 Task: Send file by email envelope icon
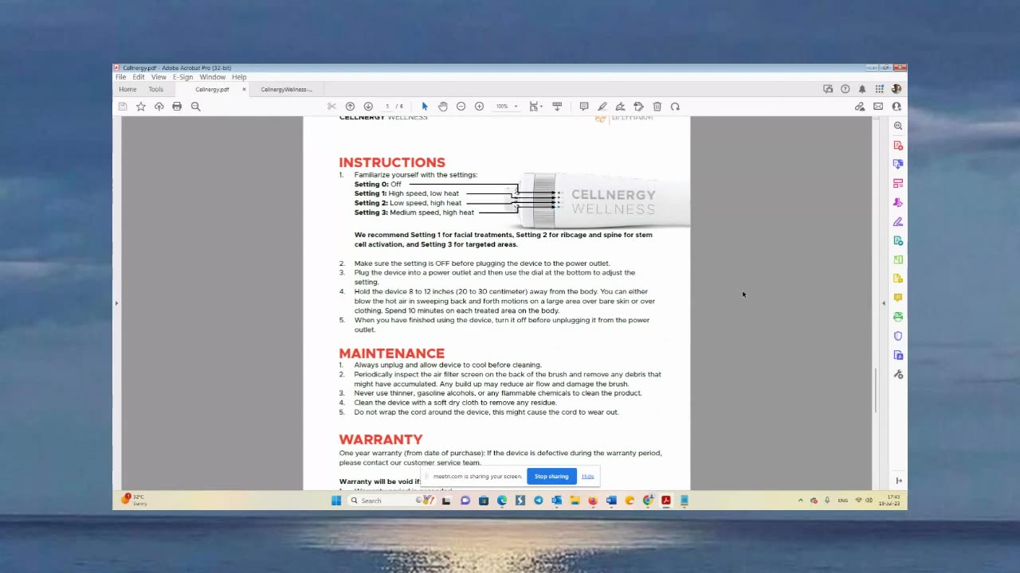878,107
